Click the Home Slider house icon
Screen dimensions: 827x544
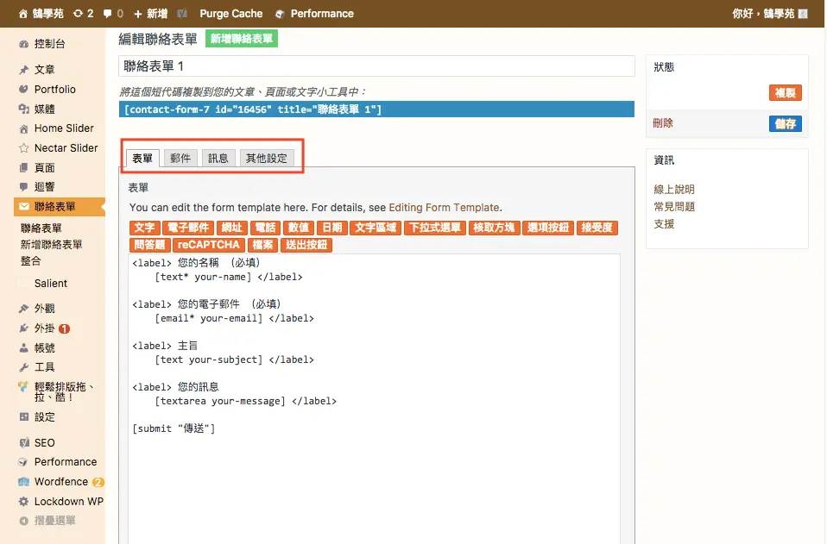pyautogui.click(x=23, y=128)
